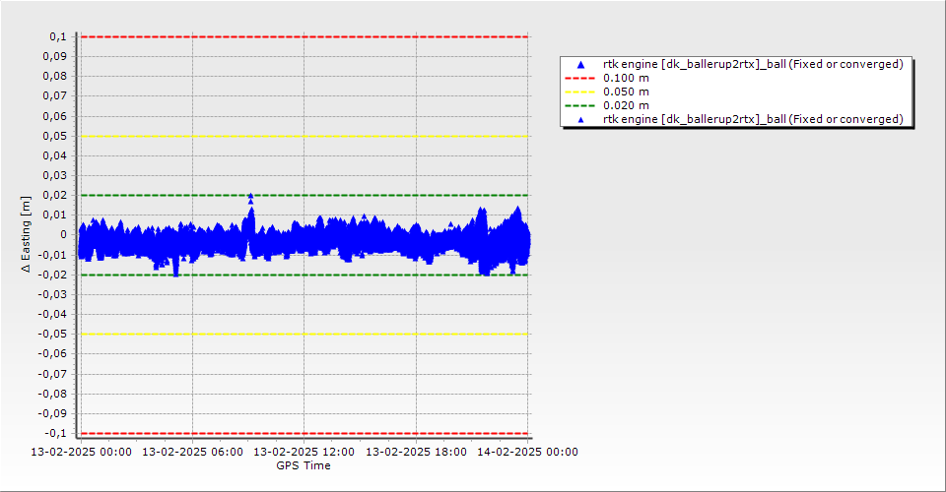Click the '0,02' y-axis tick label
946x492 pixels.
pyautogui.click(x=55, y=195)
